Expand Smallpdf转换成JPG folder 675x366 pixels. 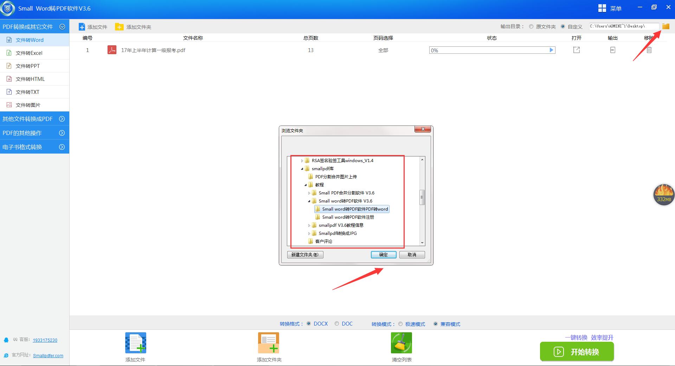tap(309, 233)
